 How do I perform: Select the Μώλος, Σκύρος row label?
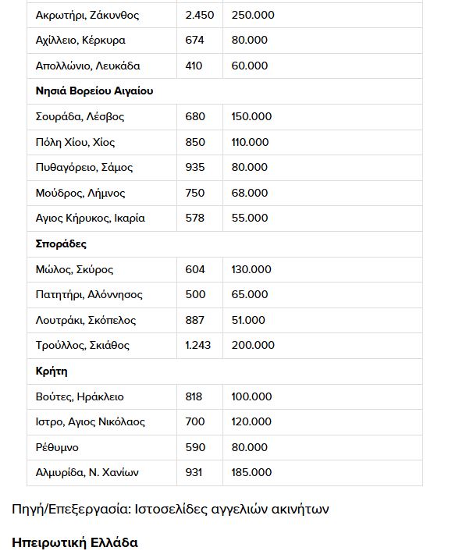point(74,269)
